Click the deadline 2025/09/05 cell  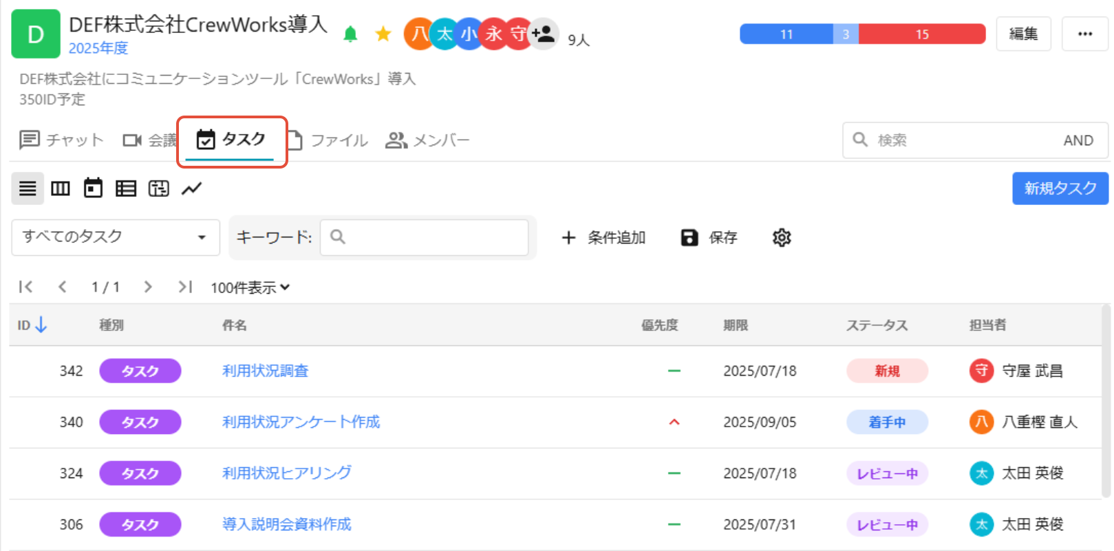click(760, 422)
